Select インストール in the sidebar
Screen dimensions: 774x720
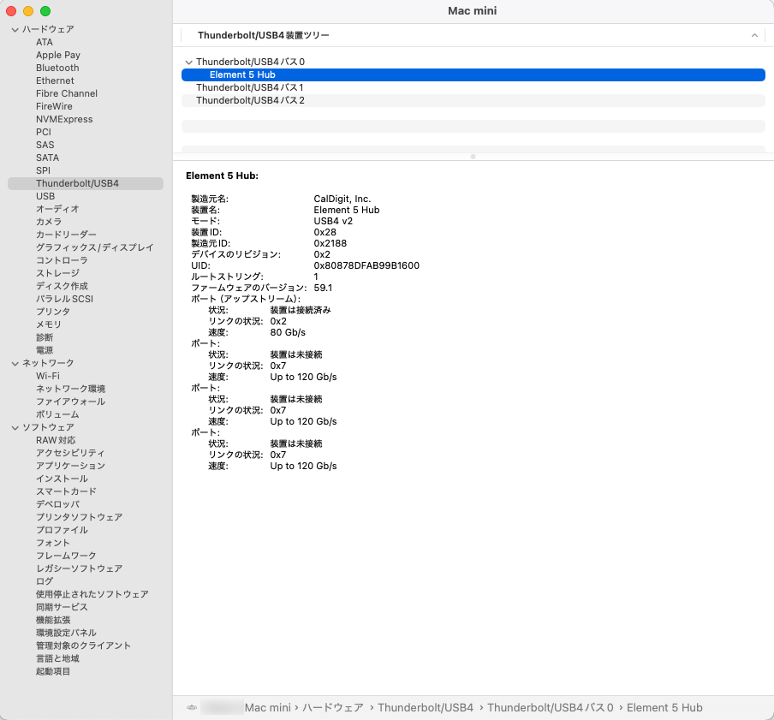[62, 479]
